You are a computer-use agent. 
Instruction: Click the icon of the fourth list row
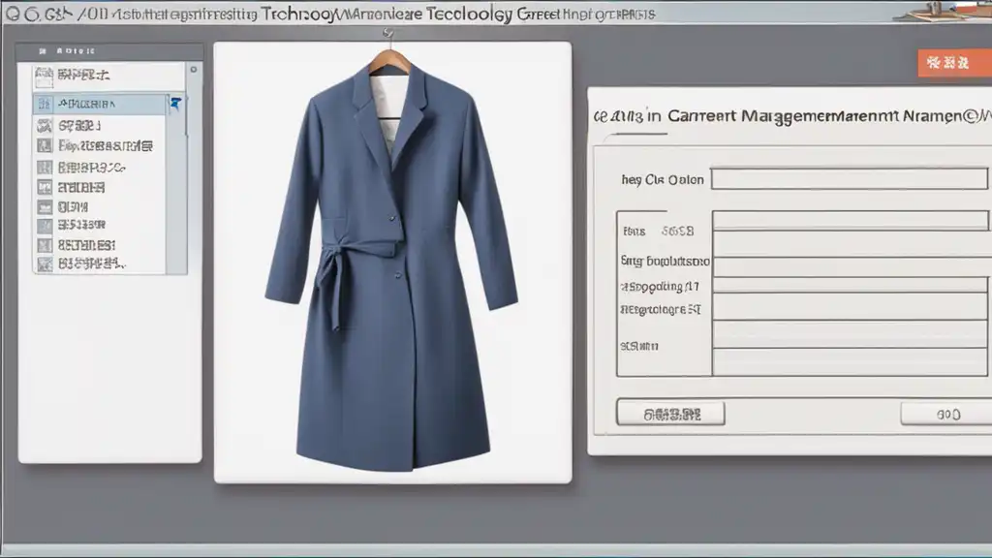click(44, 145)
